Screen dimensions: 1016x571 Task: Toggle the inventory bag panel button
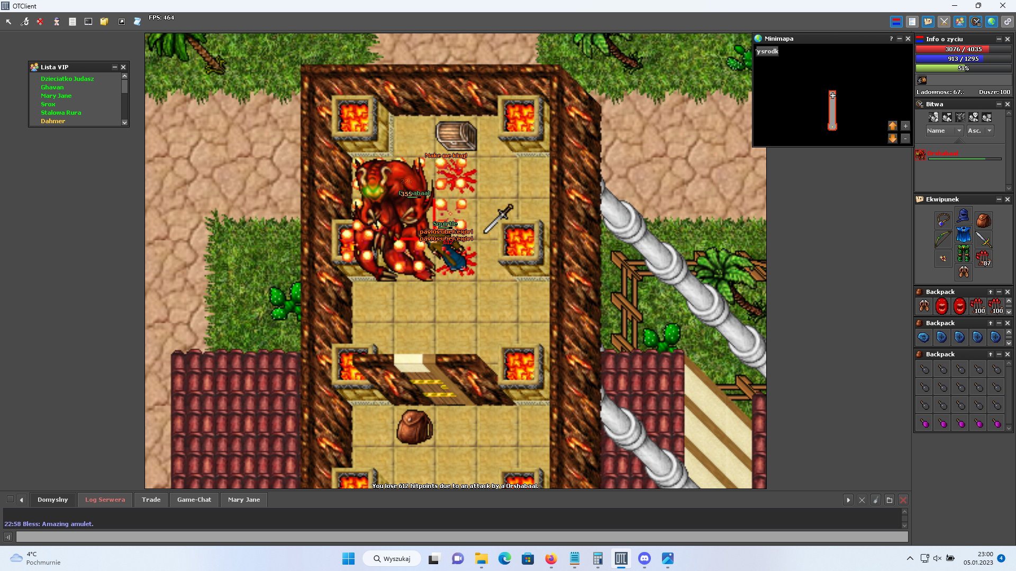point(928,22)
